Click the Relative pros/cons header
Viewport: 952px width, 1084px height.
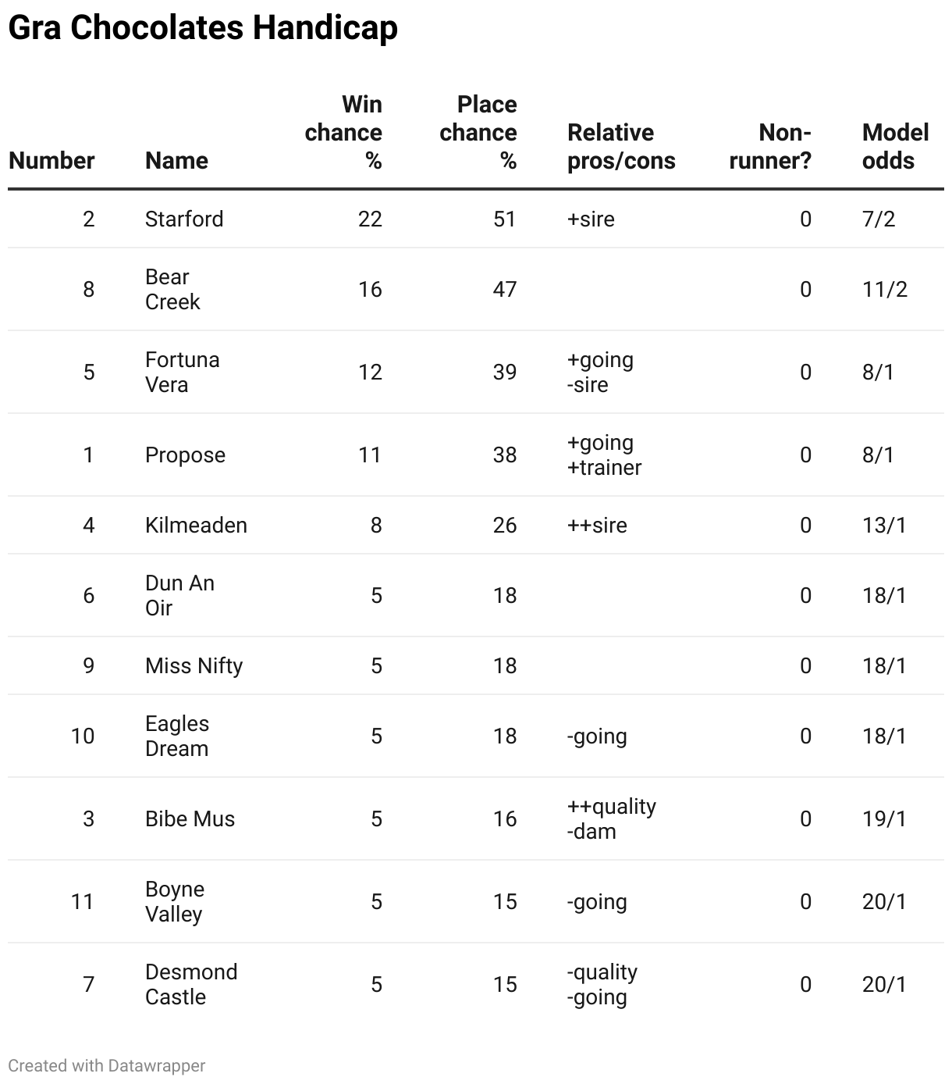621,147
